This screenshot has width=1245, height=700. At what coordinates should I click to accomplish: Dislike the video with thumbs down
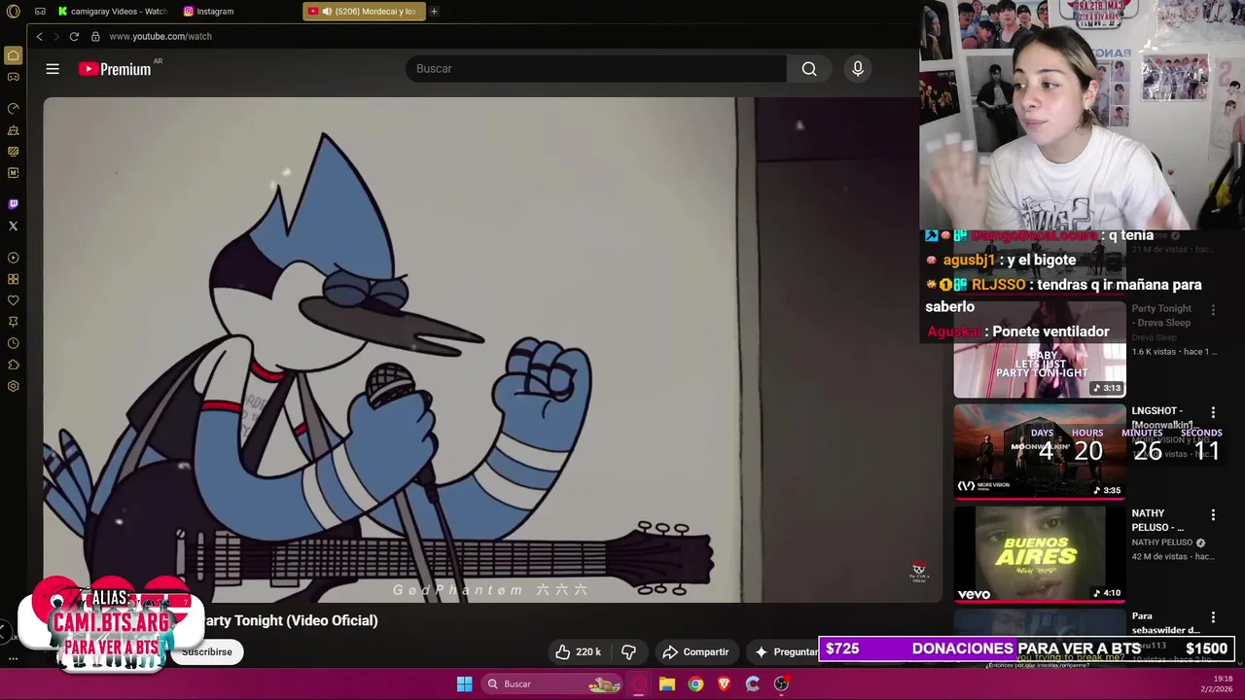click(x=628, y=652)
